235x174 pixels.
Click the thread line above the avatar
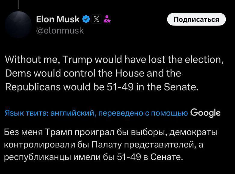click(x=18, y=5)
